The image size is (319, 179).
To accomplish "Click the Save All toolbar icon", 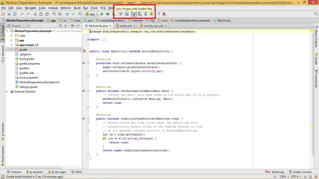I will (9, 14).
